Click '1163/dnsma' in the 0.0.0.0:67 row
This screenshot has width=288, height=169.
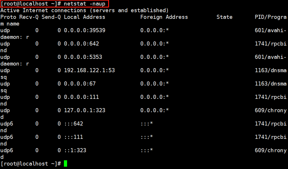(x=271, y=83)
